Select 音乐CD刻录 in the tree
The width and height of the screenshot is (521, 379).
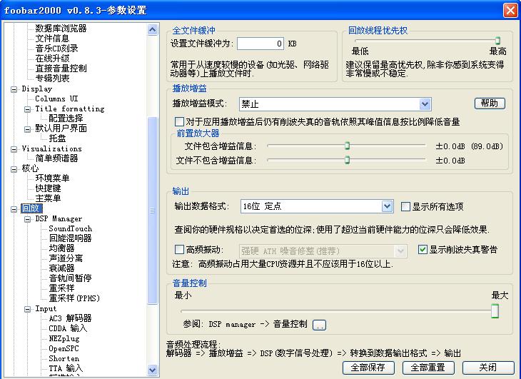point(56,48)
